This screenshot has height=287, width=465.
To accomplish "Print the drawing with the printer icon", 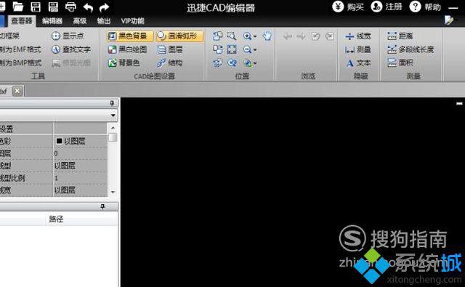I will [x=70, y=7].
